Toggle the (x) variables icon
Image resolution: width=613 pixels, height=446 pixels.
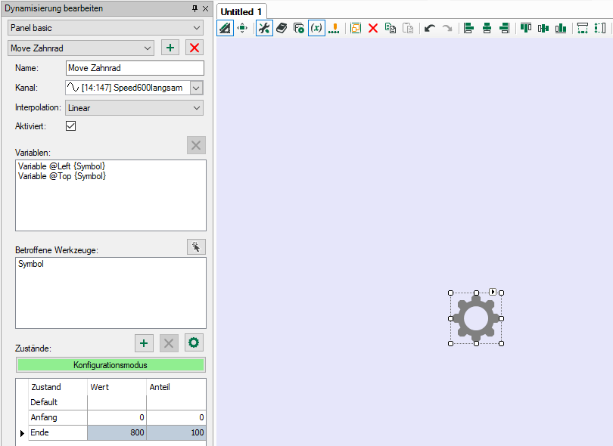point(316,28)
